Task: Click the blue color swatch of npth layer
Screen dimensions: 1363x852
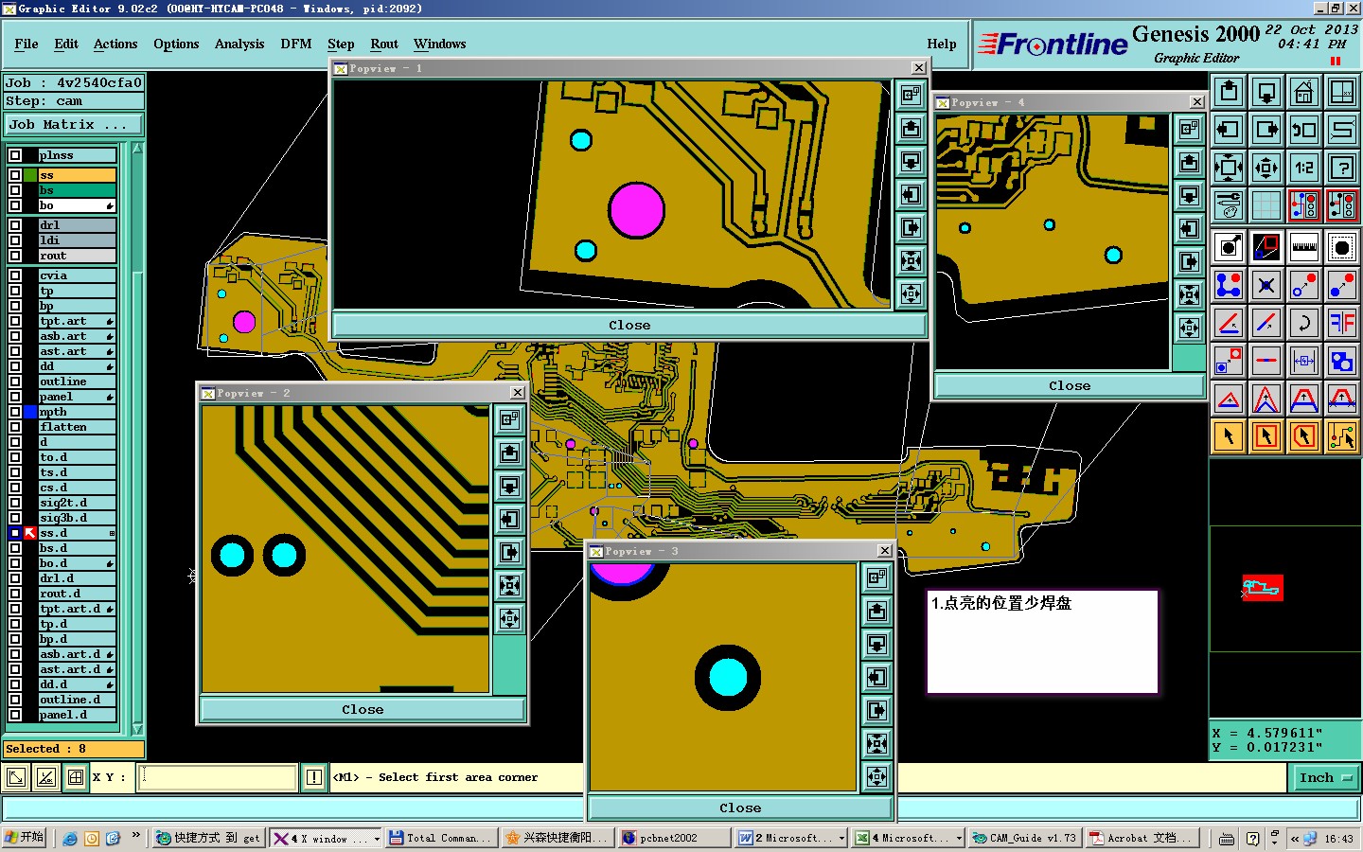Action: 30,412
